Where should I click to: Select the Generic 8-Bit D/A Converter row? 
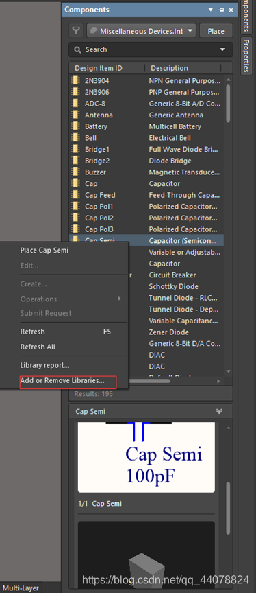pyautogui.click(x=183, y=343)
